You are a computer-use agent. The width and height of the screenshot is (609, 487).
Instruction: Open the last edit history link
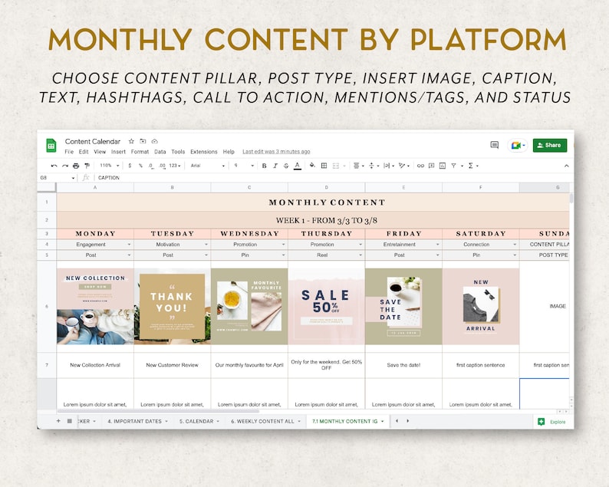pyautogui.click(x=276, y=152)
